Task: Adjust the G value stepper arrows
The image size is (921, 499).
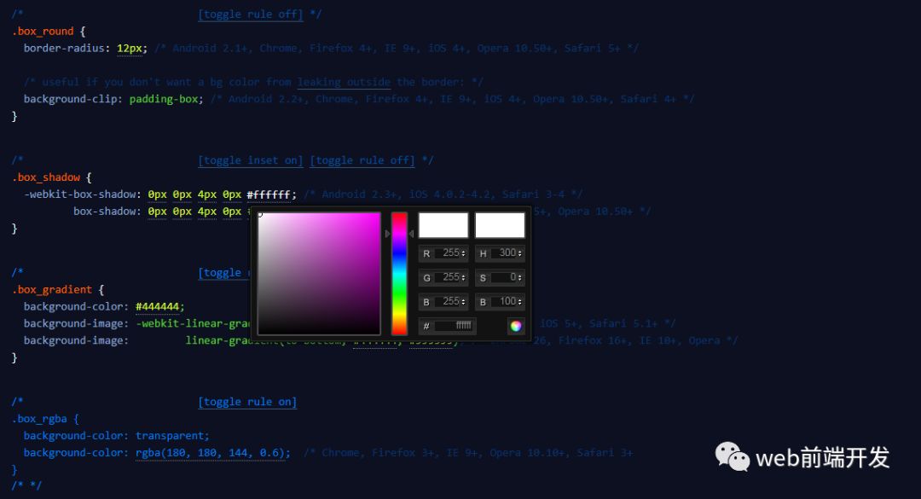Action: pyautogui.click(x=463, y=277)
